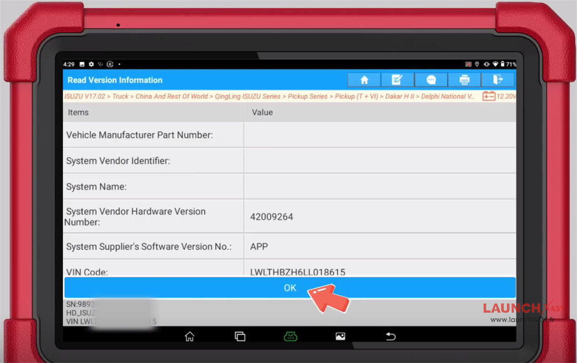Select "System Supplier's Software Version No.:" label
577x363 pixels.
pyautogui.click(x=149, y=246)
